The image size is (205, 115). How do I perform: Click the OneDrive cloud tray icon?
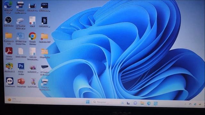coord(190,104)
